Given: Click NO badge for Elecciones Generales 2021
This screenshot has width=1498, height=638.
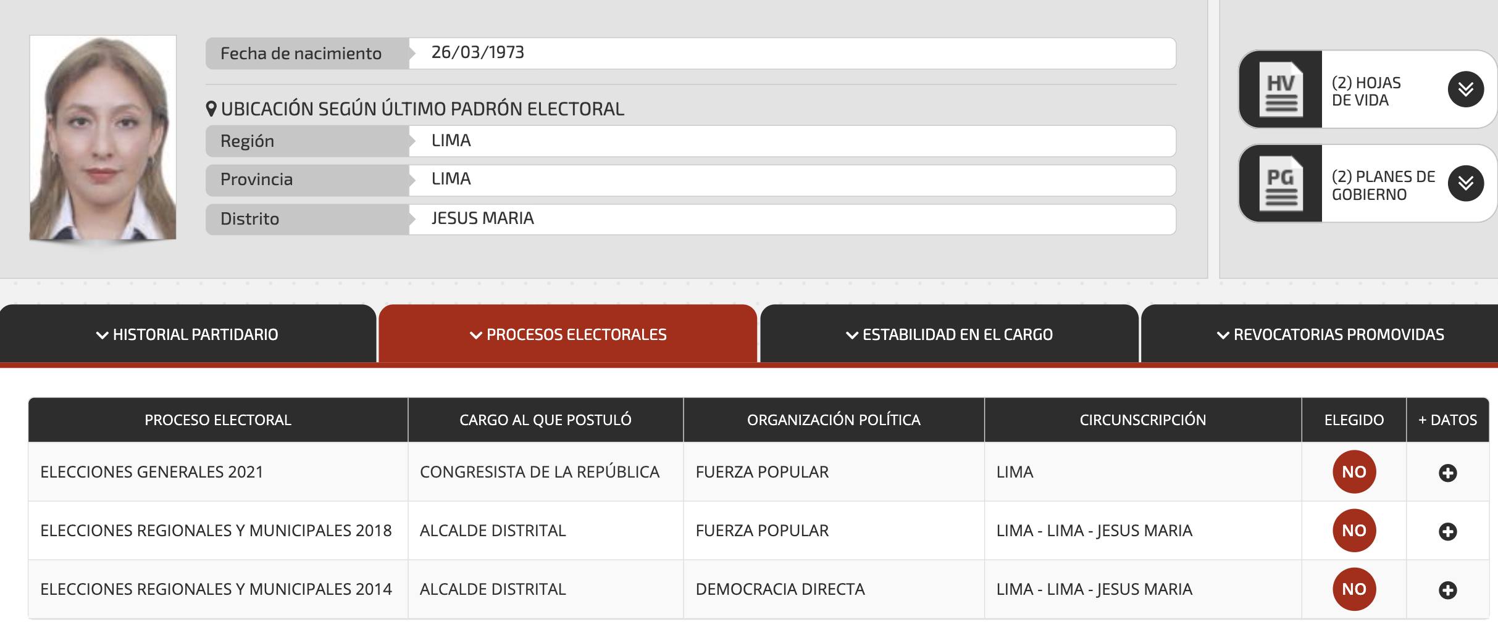Looking at the screenshot, I should 1354,472.
